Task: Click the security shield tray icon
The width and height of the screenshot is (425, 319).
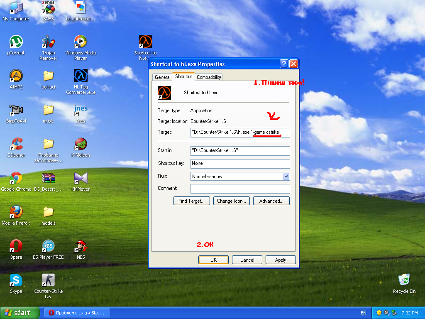Action: (379, 313)
